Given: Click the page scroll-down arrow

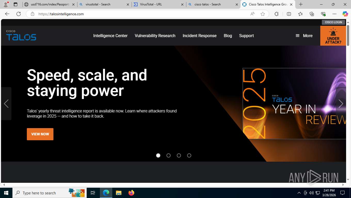Looking at the screenshot, I should click(348, 179).
